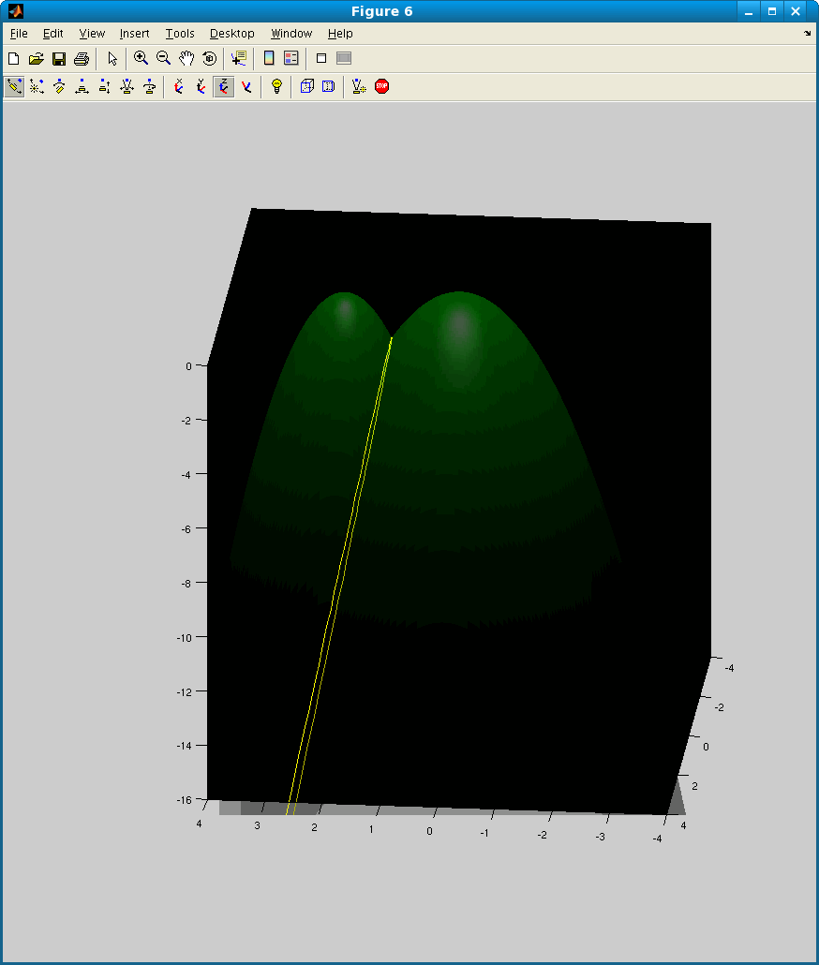Insert a legend

[x=291, y=58]
